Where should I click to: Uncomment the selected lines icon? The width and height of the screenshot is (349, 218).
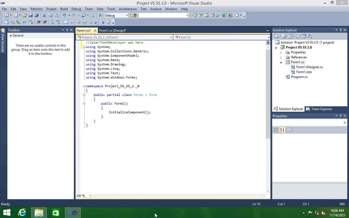click(58, 22)
